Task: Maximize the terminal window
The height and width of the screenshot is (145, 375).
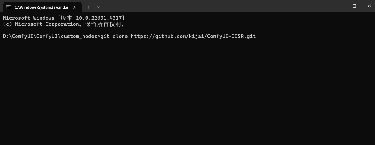Action: coord(354,6)
